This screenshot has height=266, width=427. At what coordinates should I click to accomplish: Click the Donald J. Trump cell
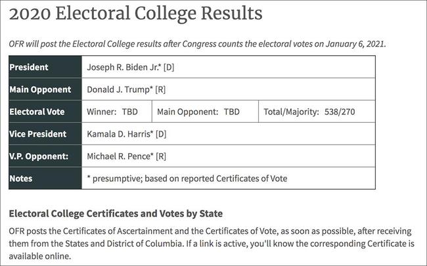(229, 89)
